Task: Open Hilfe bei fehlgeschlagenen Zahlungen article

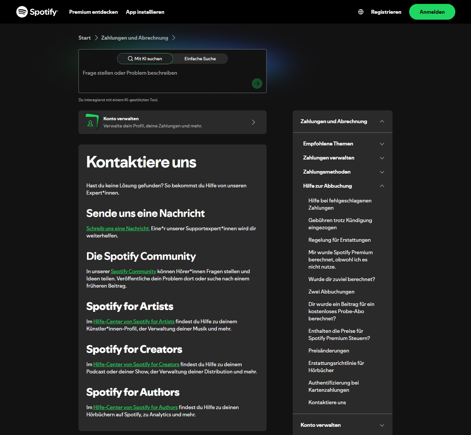Action: tap(340, 204)
